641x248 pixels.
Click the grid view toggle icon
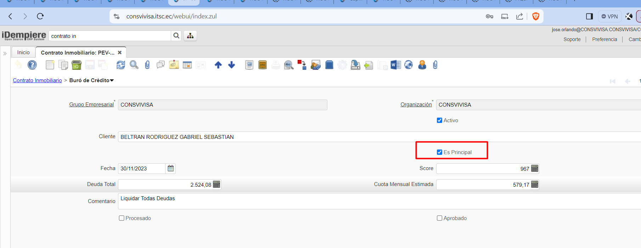(187, 65)
